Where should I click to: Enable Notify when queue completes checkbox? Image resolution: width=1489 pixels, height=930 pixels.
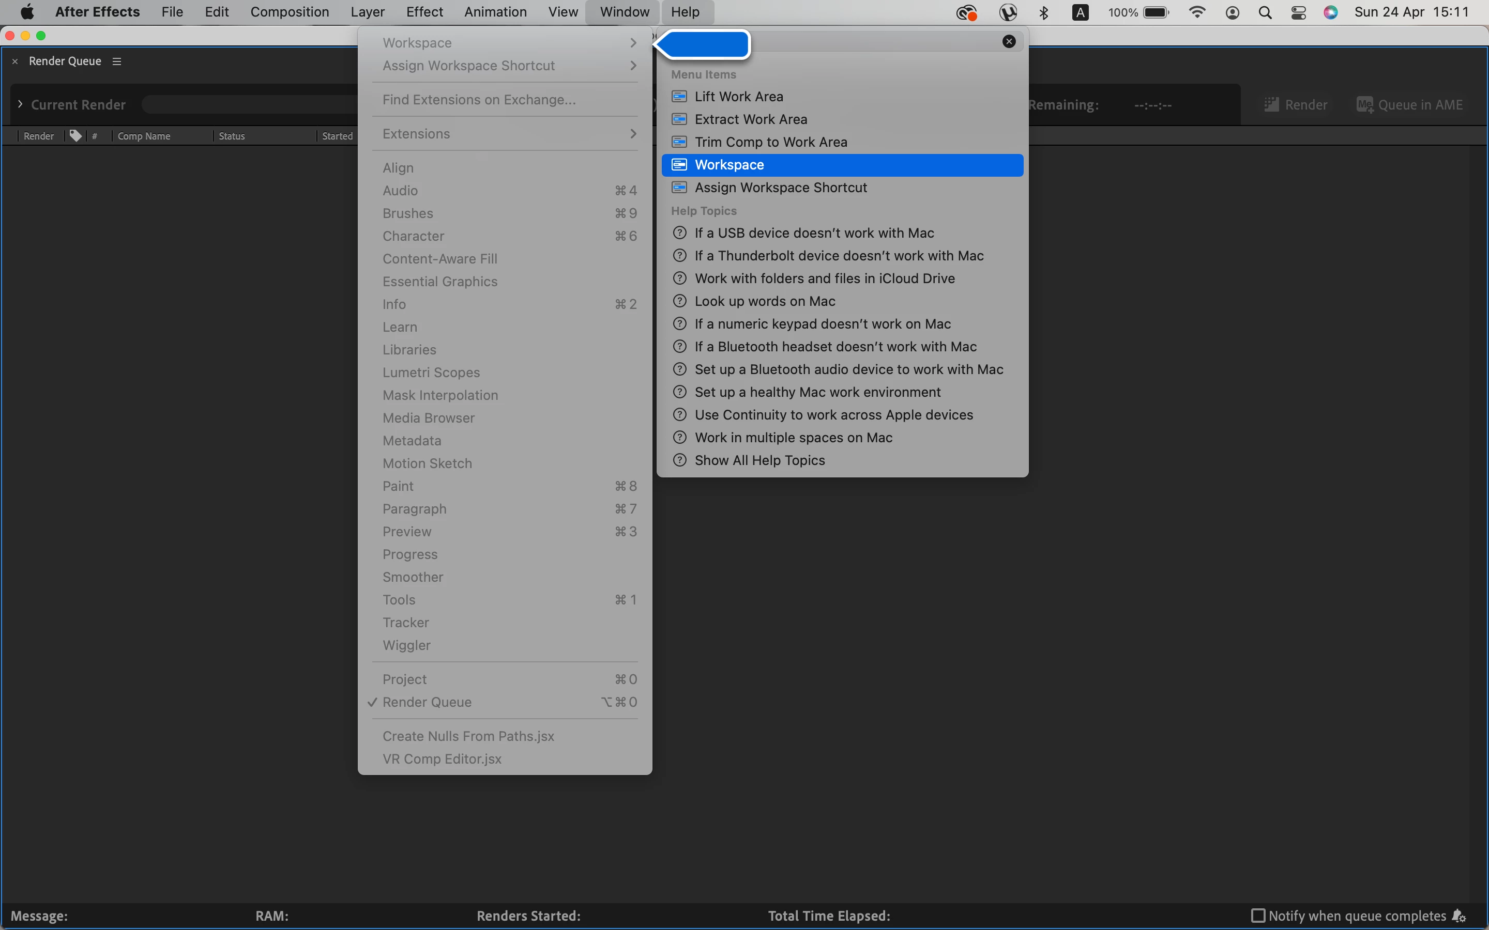[1258, 915]
